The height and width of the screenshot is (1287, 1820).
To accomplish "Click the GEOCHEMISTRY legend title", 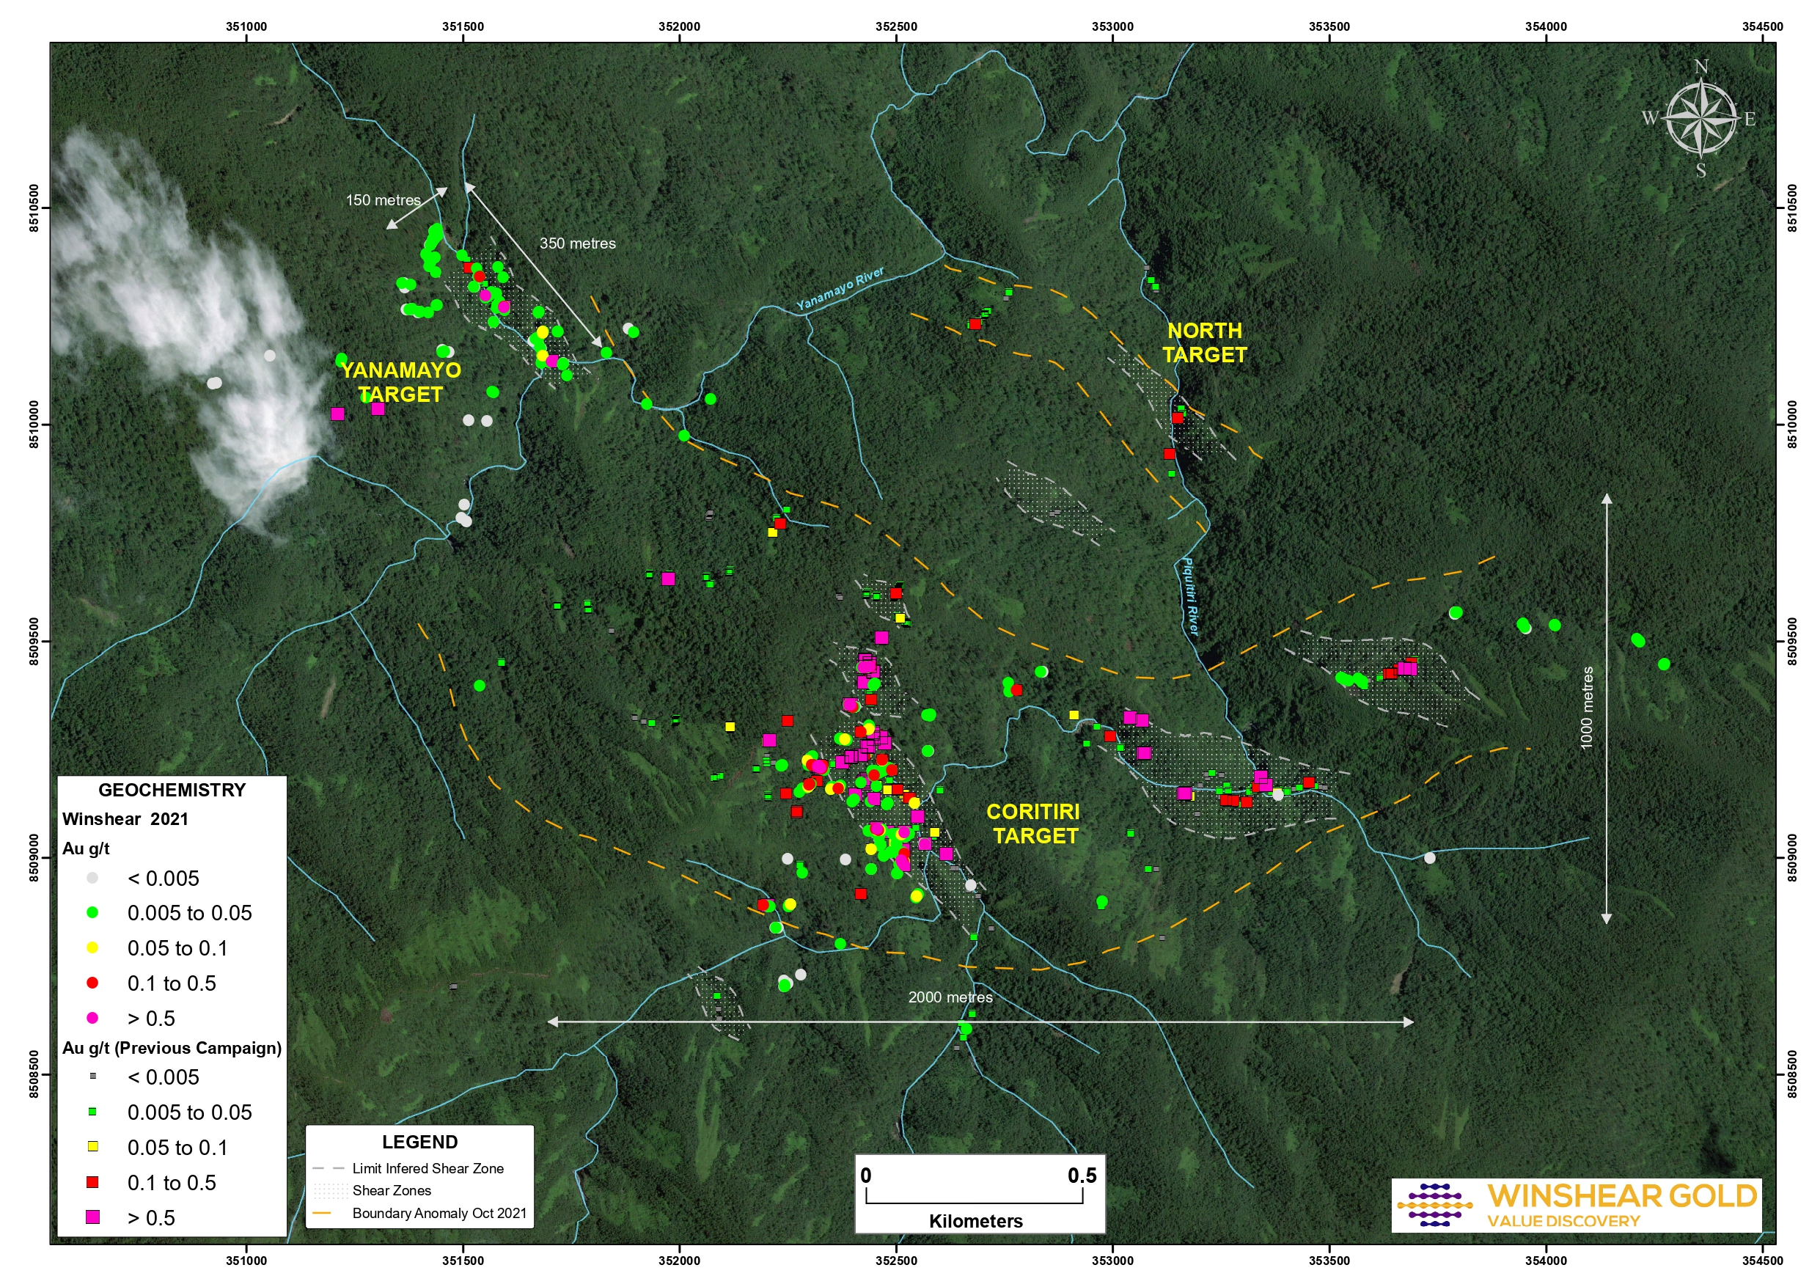I will [x=172, y=790].
